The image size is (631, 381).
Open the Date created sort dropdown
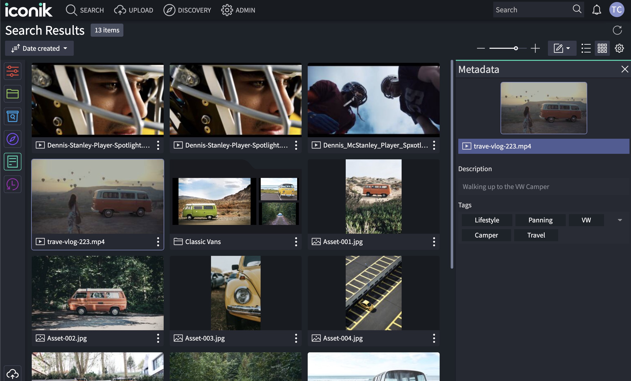click(x=39, y=48)
